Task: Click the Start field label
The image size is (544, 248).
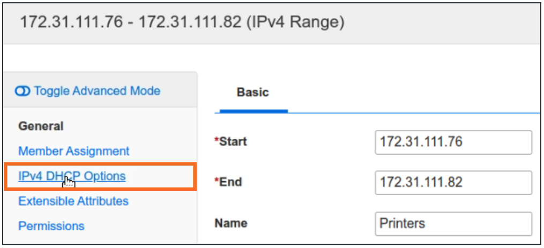Action: [x=232, y=142]
